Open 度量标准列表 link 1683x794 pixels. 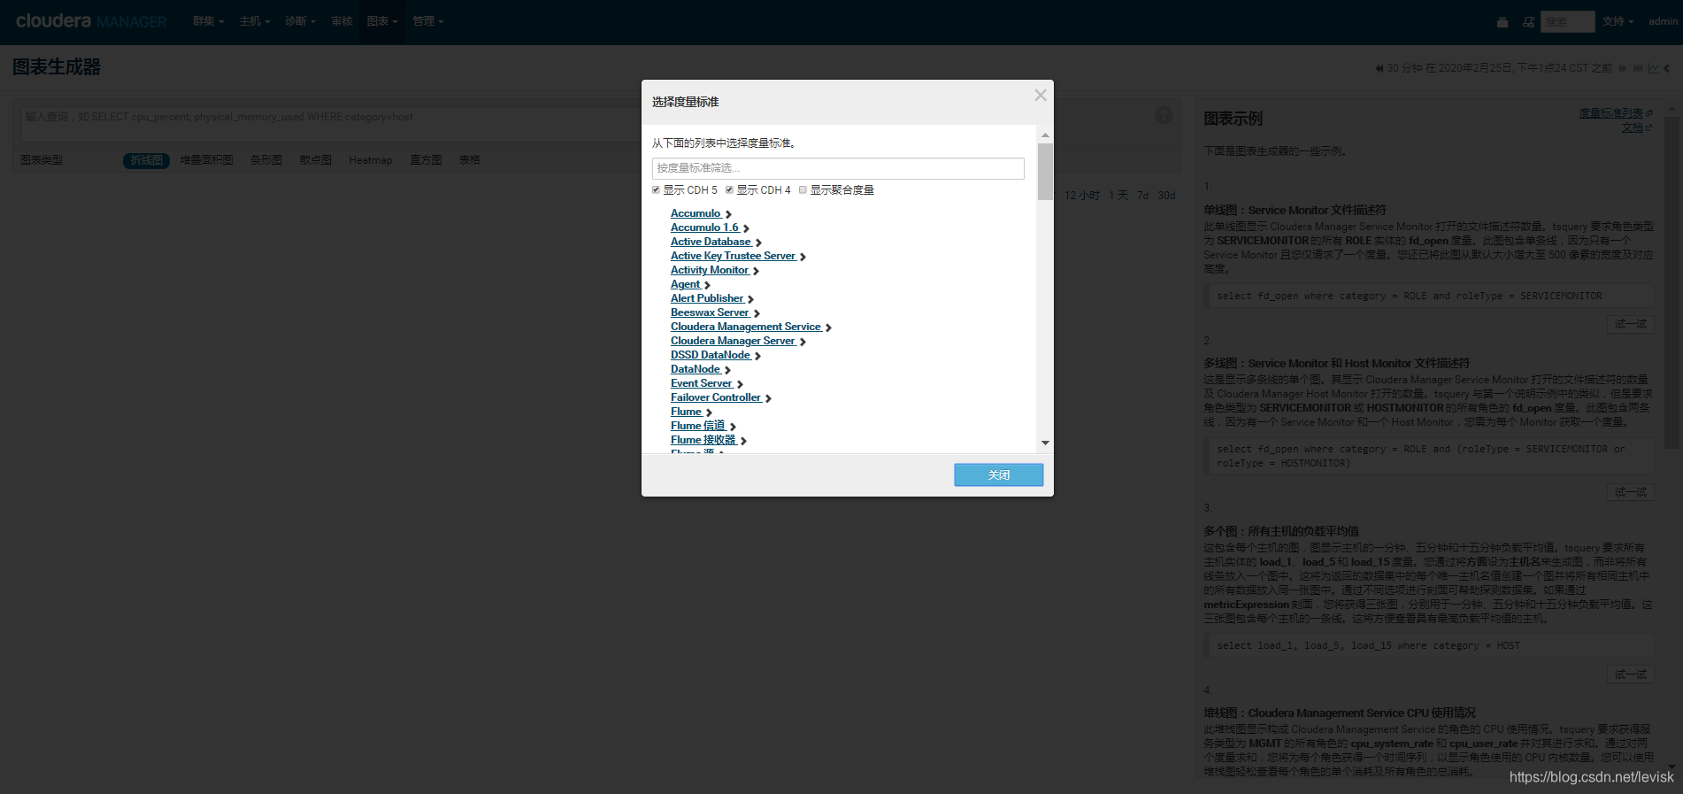(1611, 113)
